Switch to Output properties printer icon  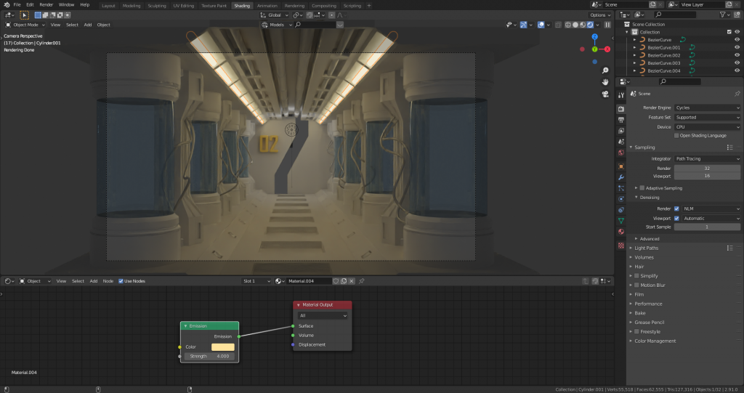tap(621, 119)
